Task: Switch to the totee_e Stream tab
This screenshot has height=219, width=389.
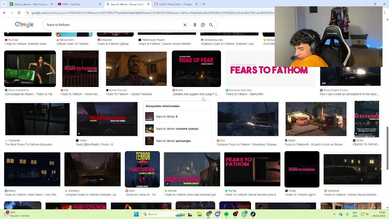Action: (31, 4)
